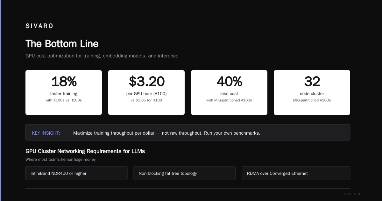Click the GPU cost optimization subtitle

point(102,56)
